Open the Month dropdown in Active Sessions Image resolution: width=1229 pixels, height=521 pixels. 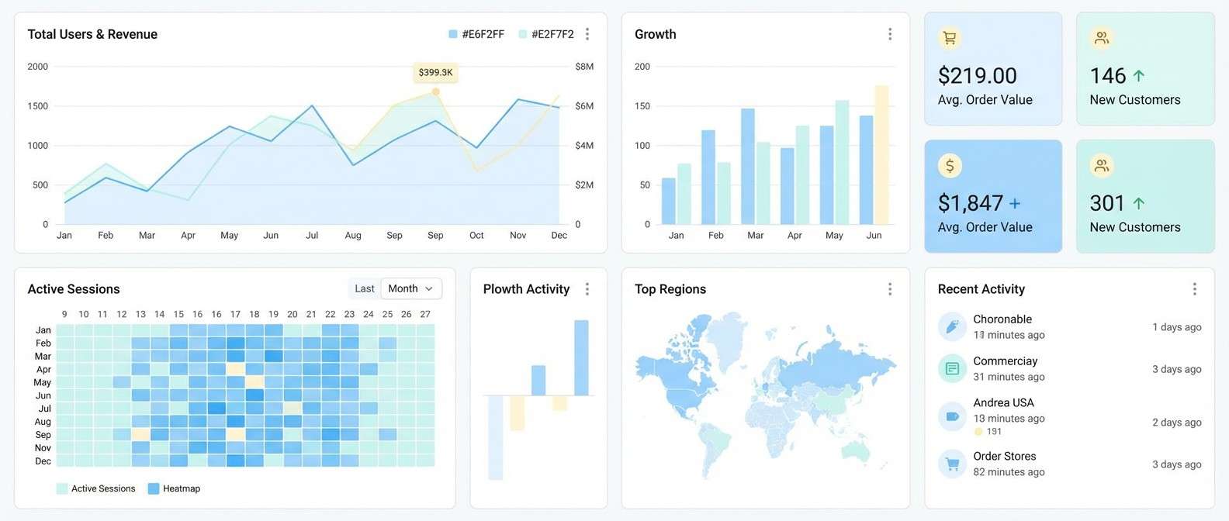tap(410, 288)
